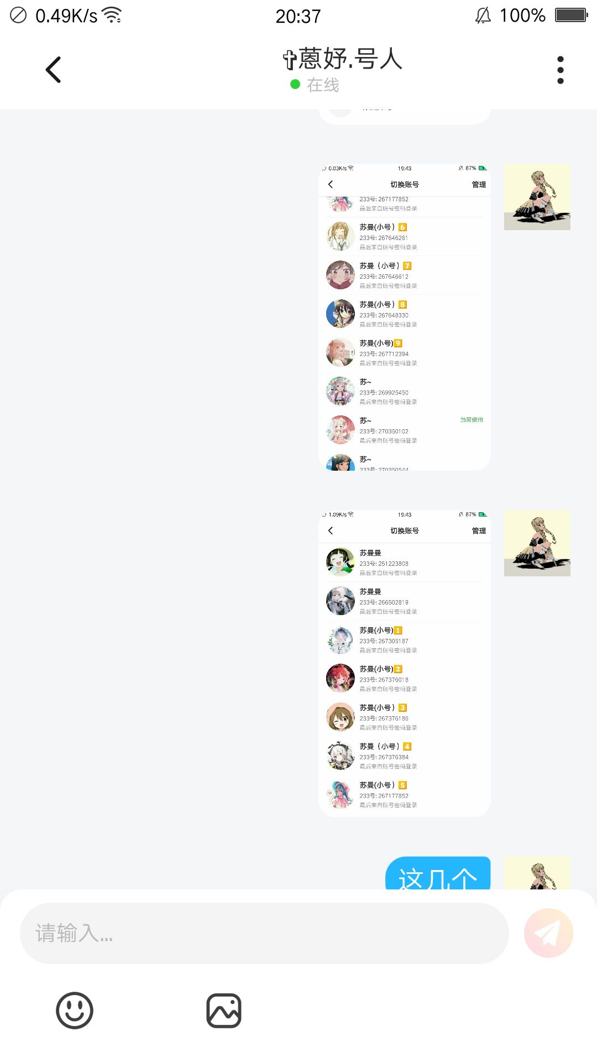The height and width of the screenshot is (1062, 597).
Task: Tap the no-signal circle icon in status bar
Action: (x=18, y=15)
